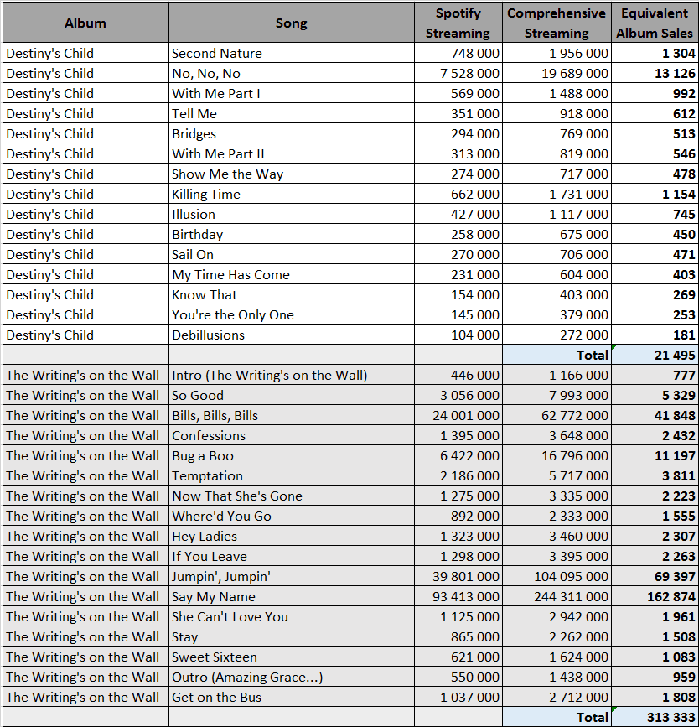
Task: Select the With Me Part I cell
Action: click(292, 93)
